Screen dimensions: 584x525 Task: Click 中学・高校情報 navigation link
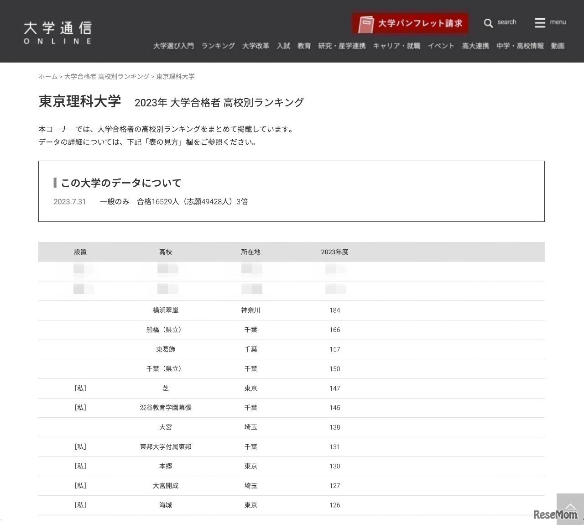click(x=520, y=46)
